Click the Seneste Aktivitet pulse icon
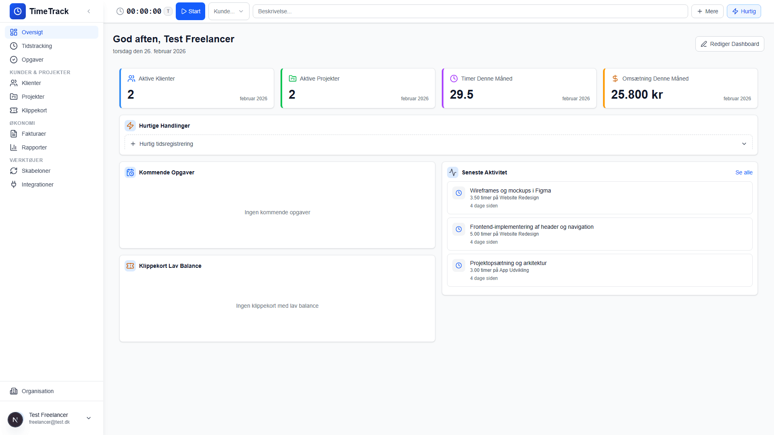 point(453,172)
